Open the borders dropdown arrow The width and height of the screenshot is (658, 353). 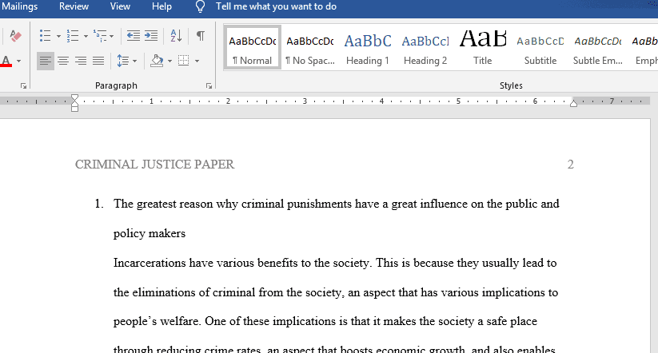pyautogui.click(x=197, y=61)
